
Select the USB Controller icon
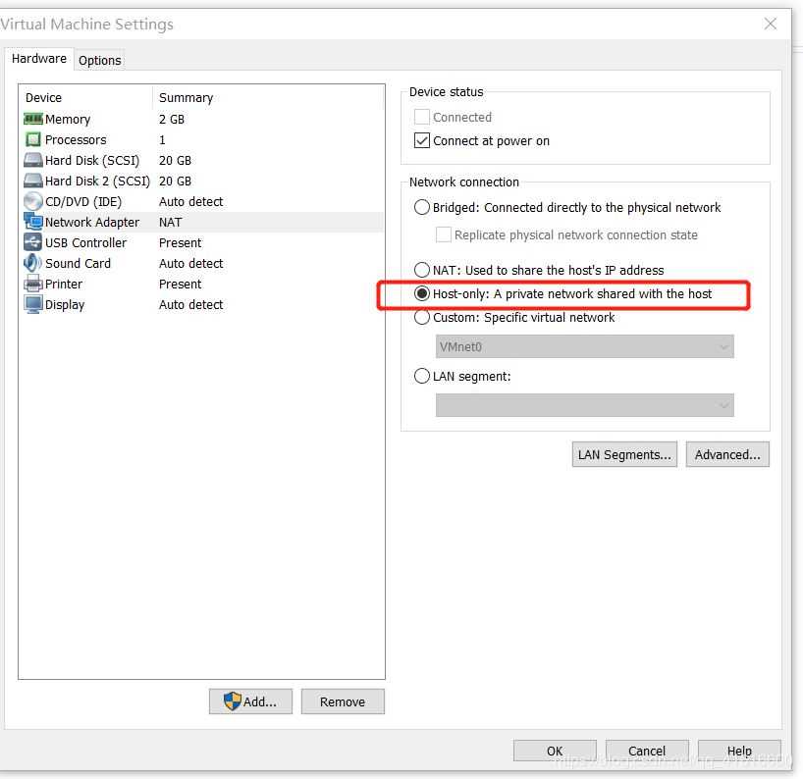pyautogui.click(x=32, y=242)
